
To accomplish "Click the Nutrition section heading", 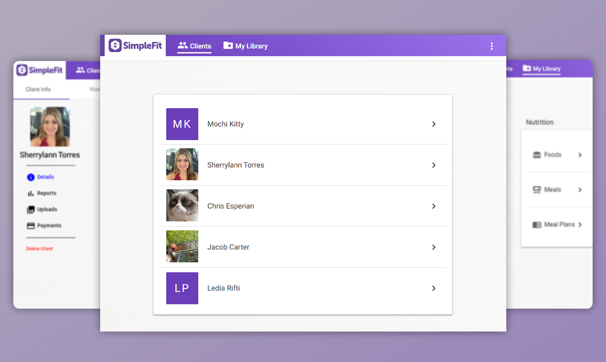I will pyautogui.click(x=540, y=122).
